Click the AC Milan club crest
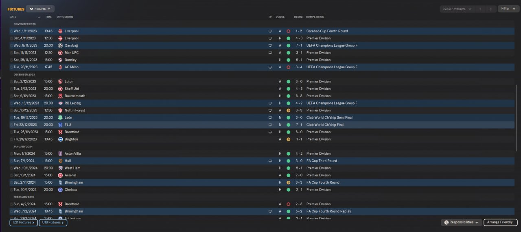521x232 pixels. point(60,67)
